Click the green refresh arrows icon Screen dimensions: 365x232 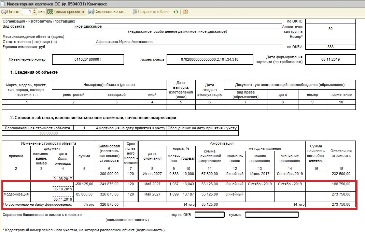(x=176, y=12)
